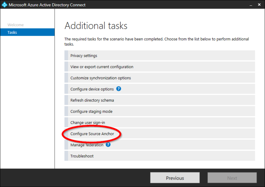
Task: Open help icon beside Manage federation
Action: 108,145
